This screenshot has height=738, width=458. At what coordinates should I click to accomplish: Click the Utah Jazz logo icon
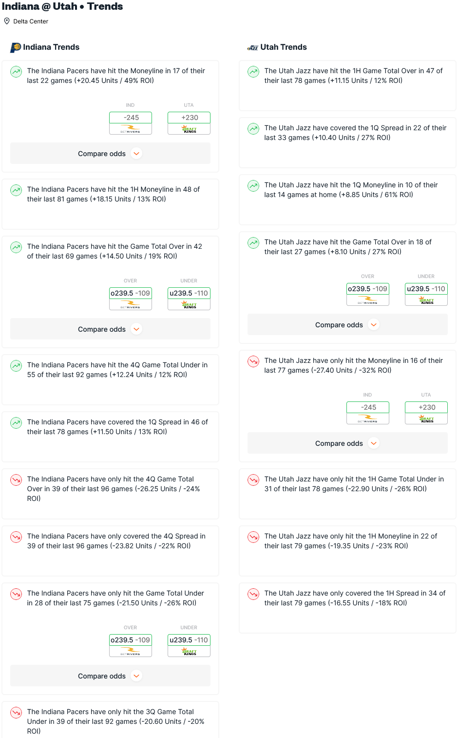(x=253, y=48)
